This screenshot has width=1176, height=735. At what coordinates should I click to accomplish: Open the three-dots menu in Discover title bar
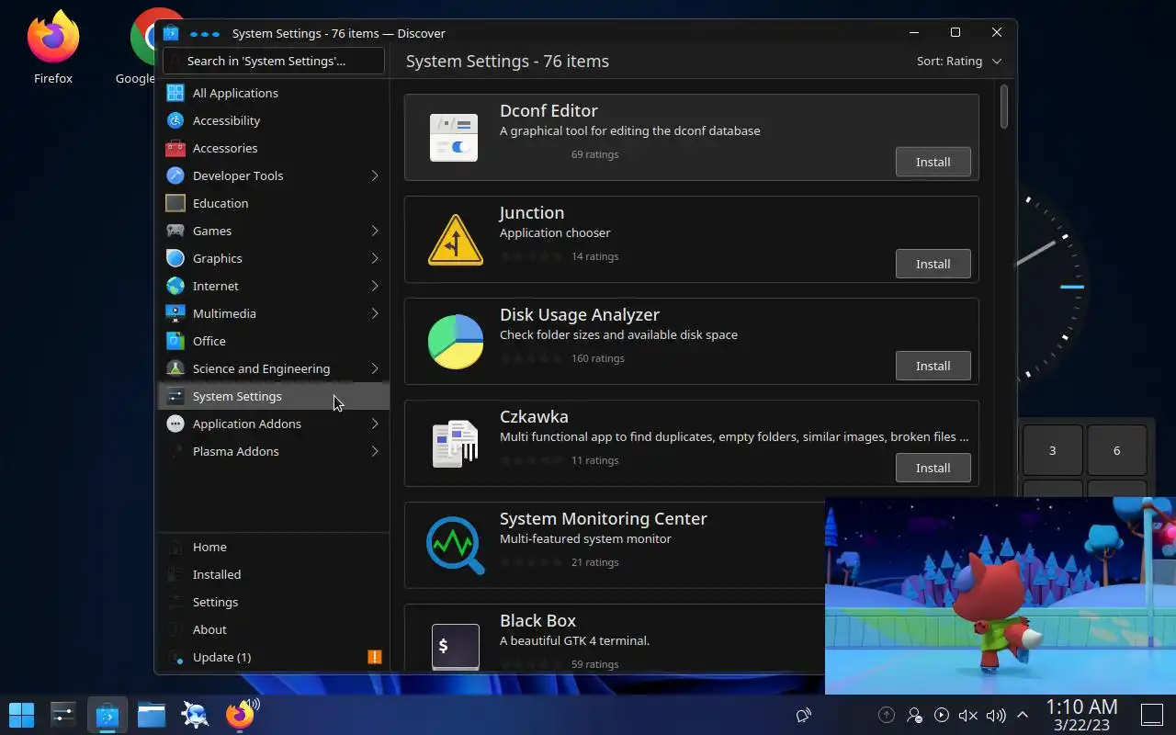click(204, 33)
